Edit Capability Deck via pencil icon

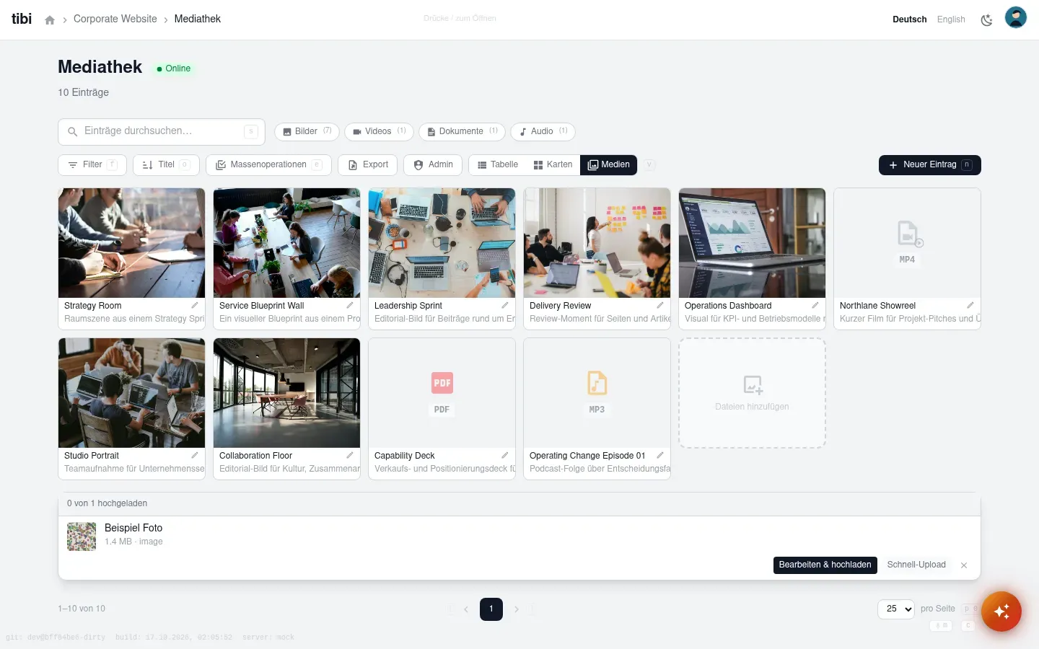pyautogui.click(x=505, y=455)
